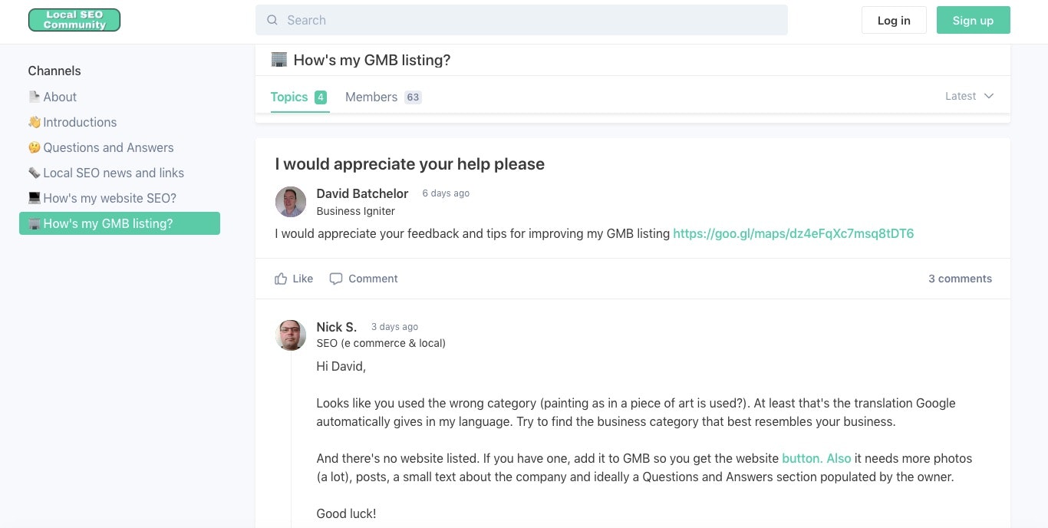Viewport: 1048px width, 528px height.
Task: Stay on the Topics tab
Action: click(289, 97)
